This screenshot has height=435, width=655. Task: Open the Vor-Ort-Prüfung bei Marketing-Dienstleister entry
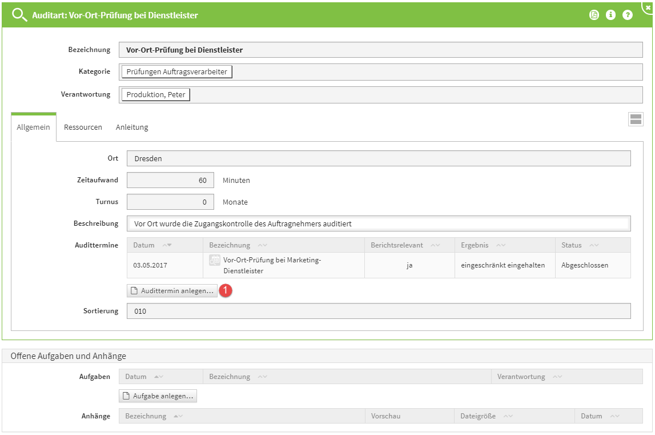pos(272,265)
